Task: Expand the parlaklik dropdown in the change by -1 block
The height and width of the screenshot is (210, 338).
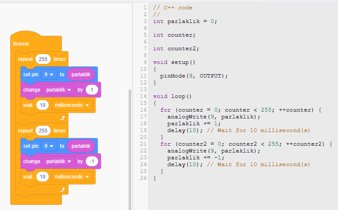Action: [x=59, y=161]
